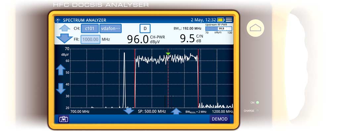Screen dimensions: 339x131
Task: Click the ON power LED
Action: (258, 103)
